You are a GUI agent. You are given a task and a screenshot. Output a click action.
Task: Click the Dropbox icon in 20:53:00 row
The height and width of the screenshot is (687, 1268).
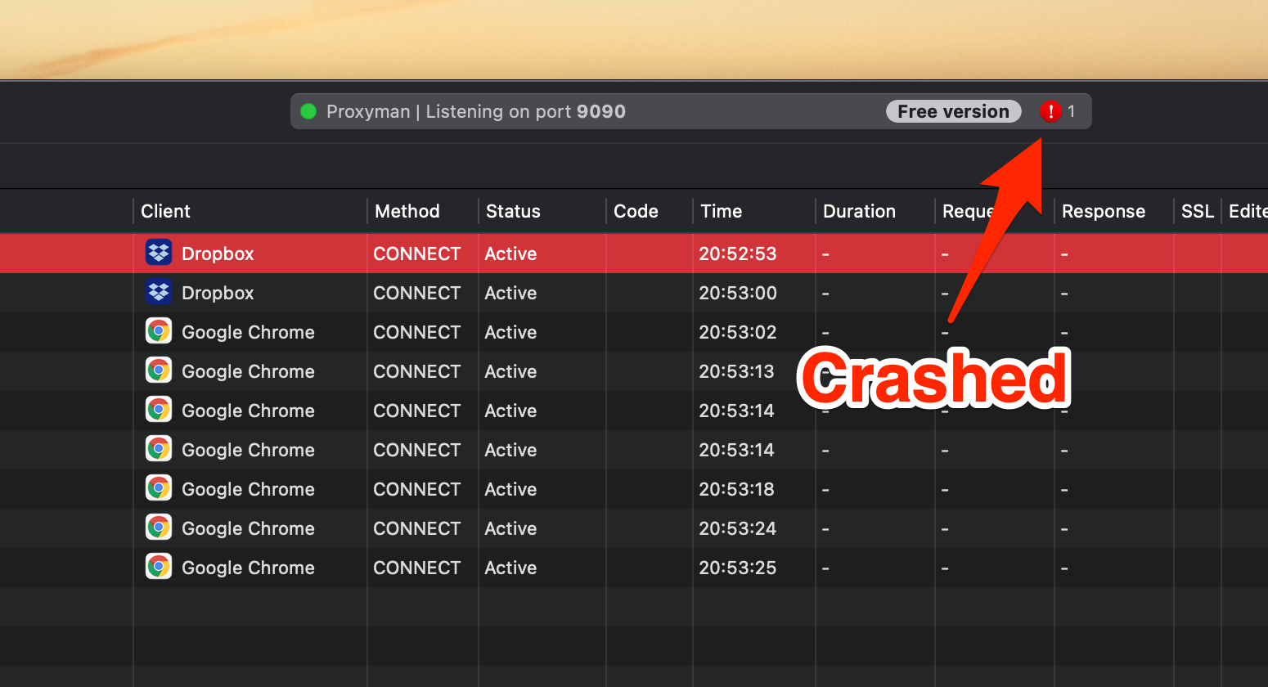(x=159, y=292)
